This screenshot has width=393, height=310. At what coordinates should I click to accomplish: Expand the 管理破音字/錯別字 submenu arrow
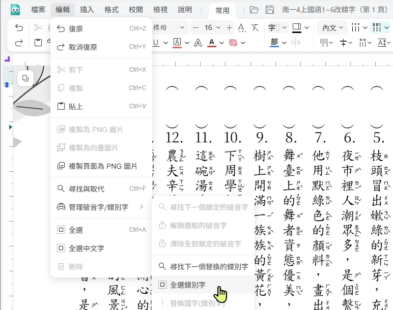coord(142,207)
